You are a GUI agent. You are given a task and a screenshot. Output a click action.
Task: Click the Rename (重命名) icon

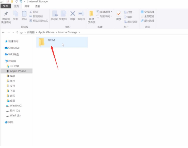[81, 15]
